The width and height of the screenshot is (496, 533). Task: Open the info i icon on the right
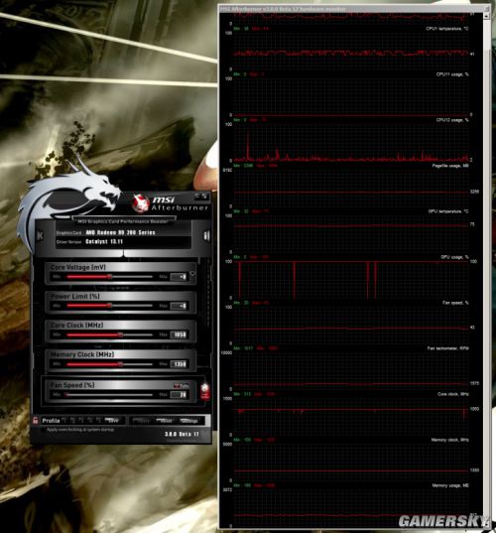(206, 235)
